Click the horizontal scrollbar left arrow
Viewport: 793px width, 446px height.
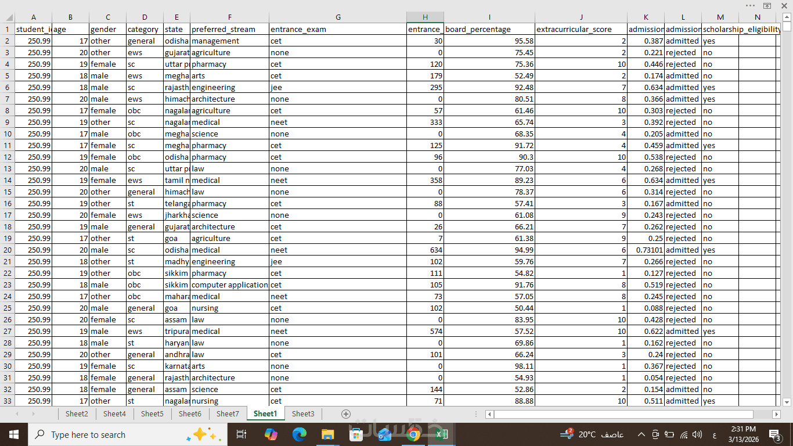pyautogui.click(x=490, y=414)
